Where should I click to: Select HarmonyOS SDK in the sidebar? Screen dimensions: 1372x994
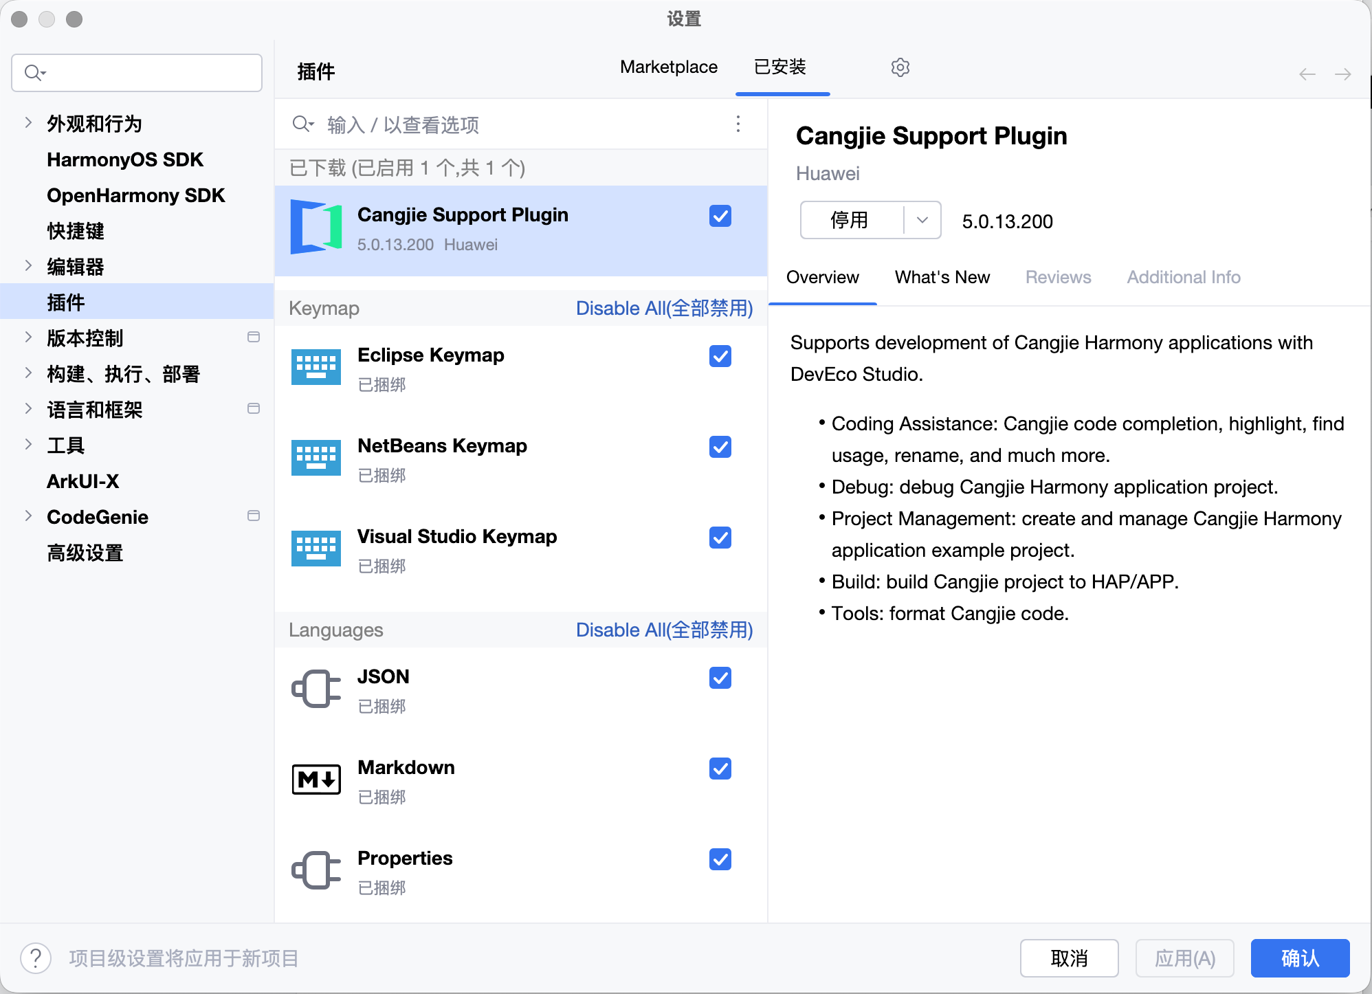(125, 159)
